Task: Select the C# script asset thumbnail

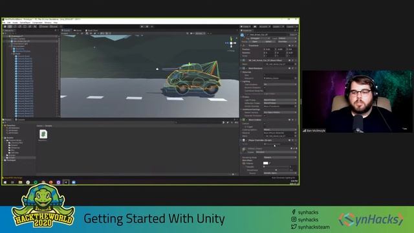Action: (x=43, y=134)
